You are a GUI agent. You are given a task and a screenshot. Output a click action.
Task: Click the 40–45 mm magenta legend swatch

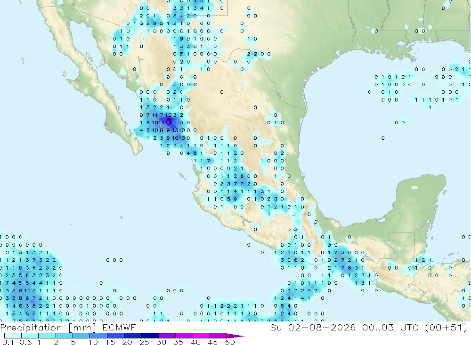coord(201,336)
